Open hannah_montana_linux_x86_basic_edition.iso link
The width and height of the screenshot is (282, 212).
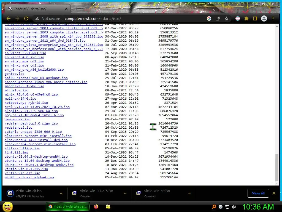coord(46,82)
